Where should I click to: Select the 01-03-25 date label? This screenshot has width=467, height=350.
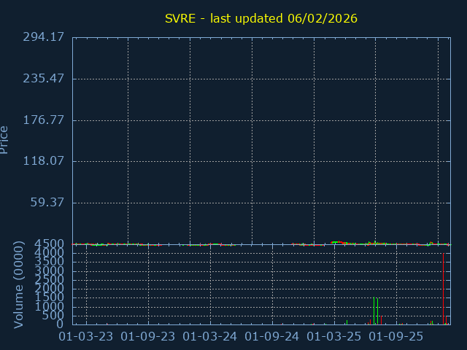click(x=334, y=337)
